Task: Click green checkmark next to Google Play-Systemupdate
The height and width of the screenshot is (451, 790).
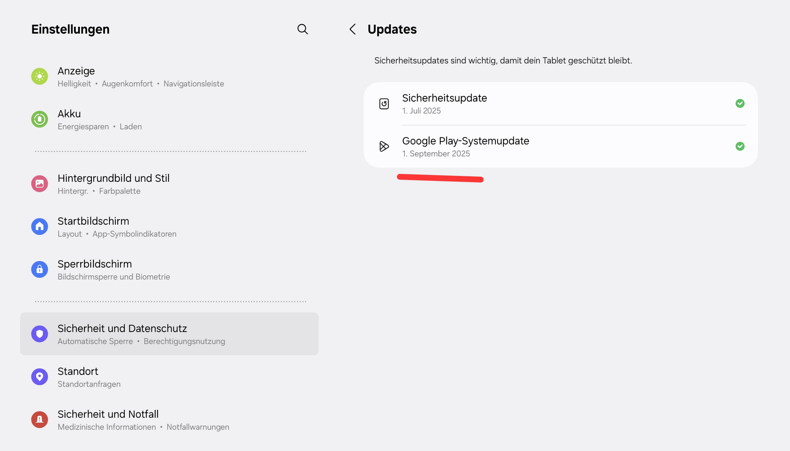Action: pyautogui.click(x=740, y=146)
